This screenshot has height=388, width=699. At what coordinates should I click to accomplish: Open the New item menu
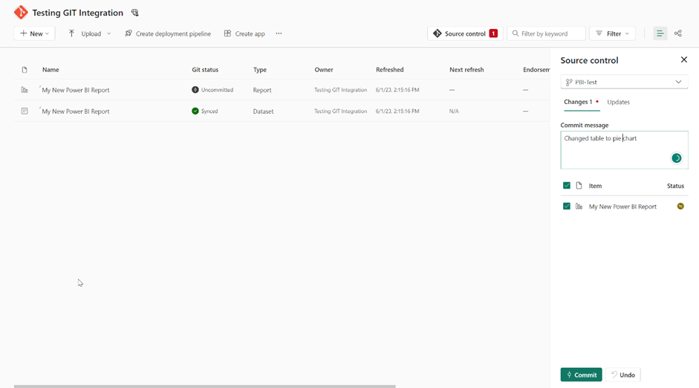[x=34, y=33]
